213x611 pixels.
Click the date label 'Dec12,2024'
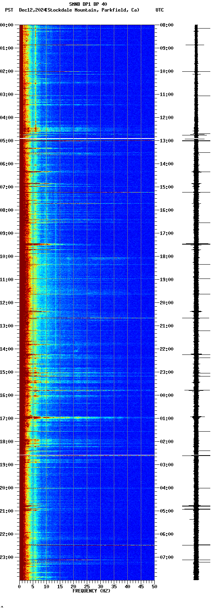point(32,10)
